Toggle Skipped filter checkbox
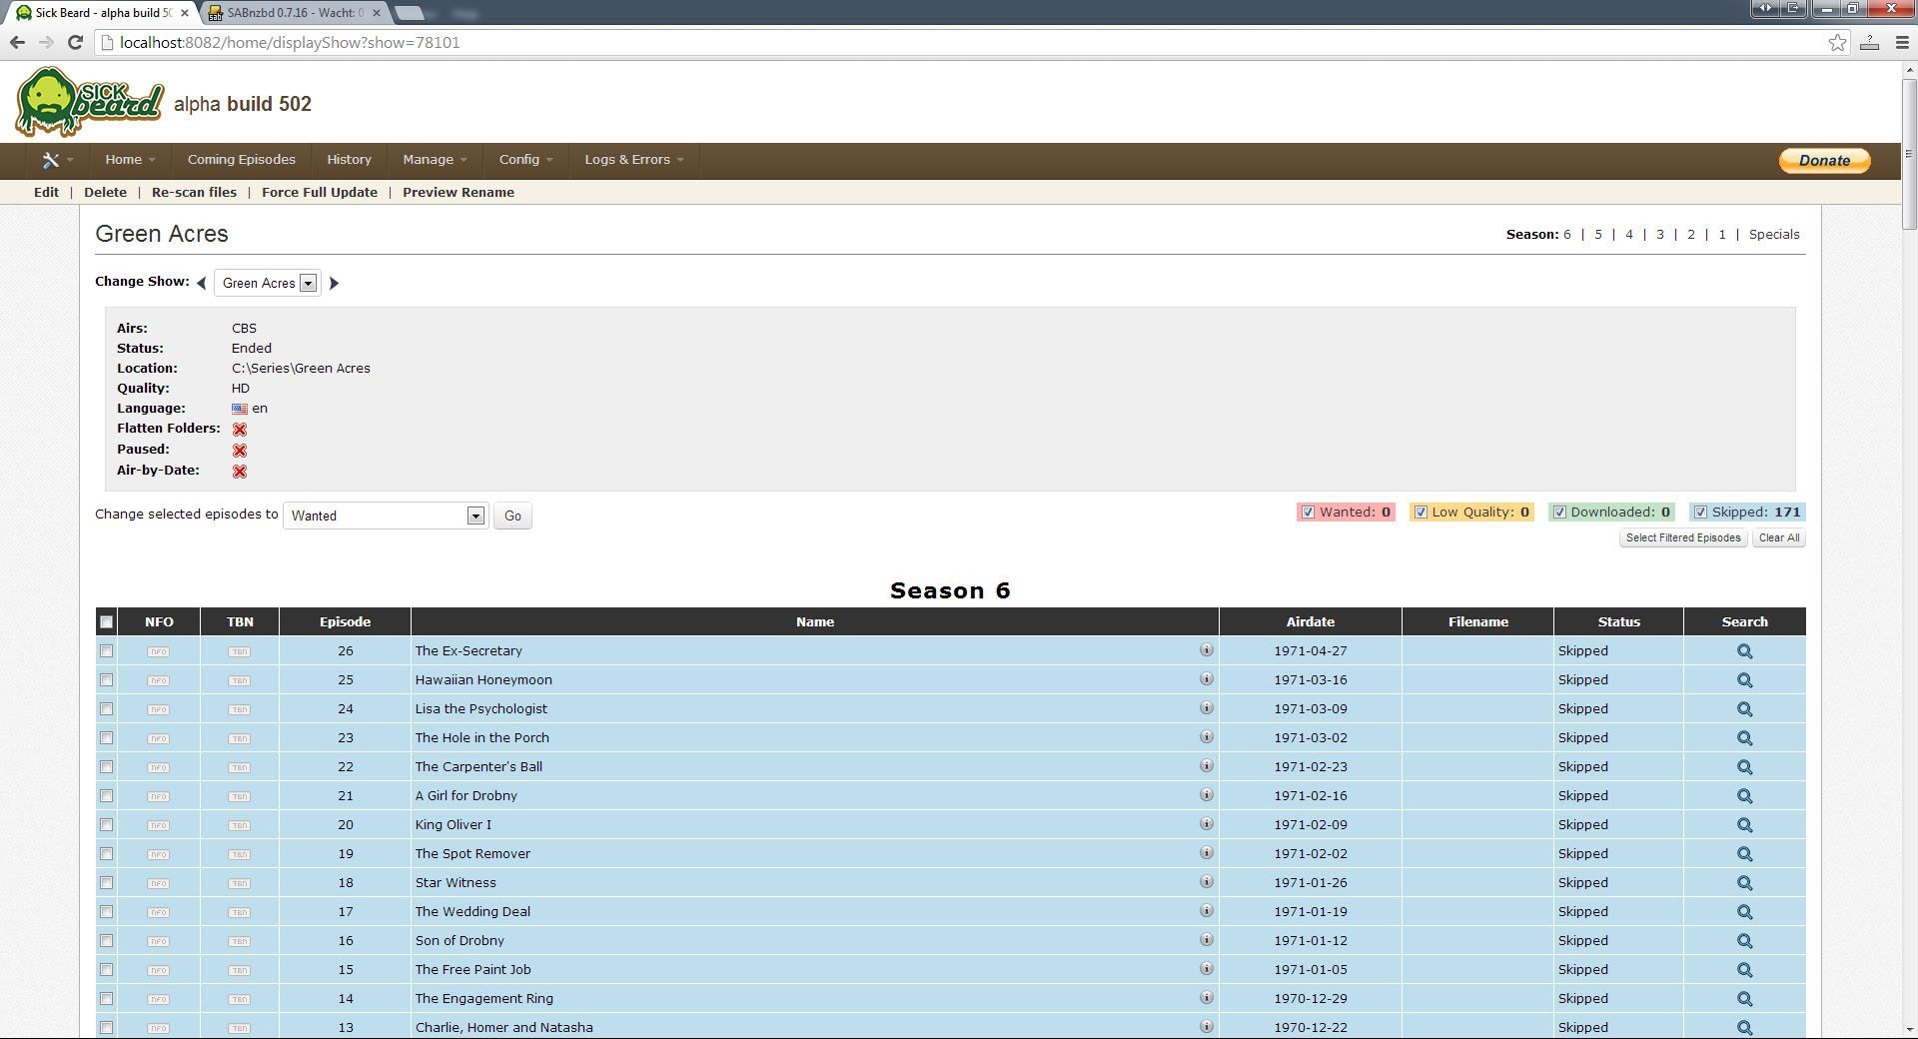Viewport: 1918px width, 1039px height. pos(1700,513)
